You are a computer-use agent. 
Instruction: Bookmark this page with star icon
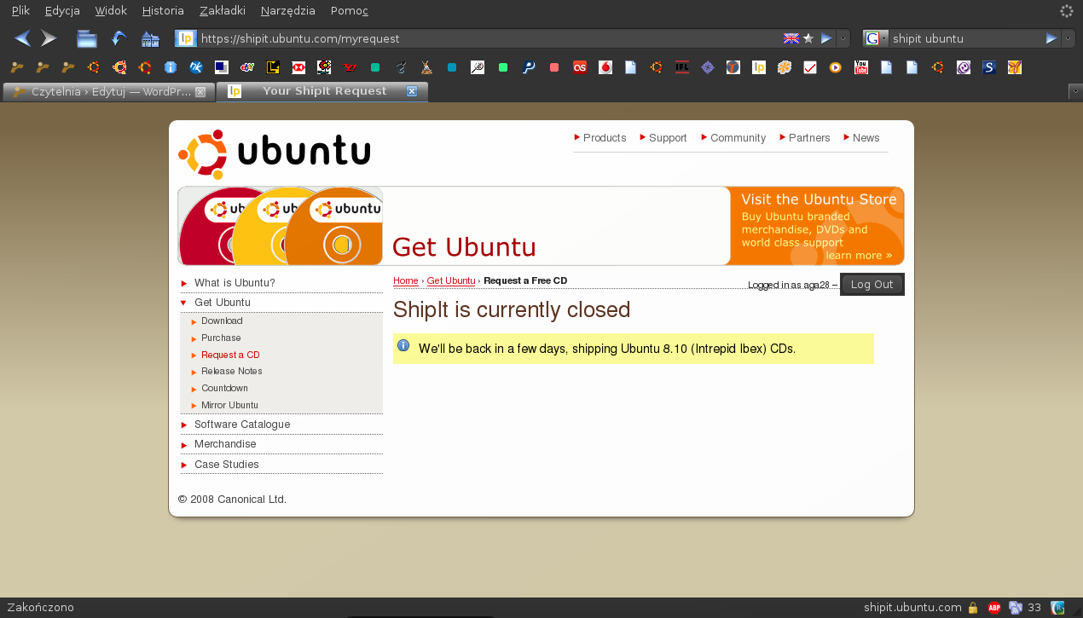[808, 38]
